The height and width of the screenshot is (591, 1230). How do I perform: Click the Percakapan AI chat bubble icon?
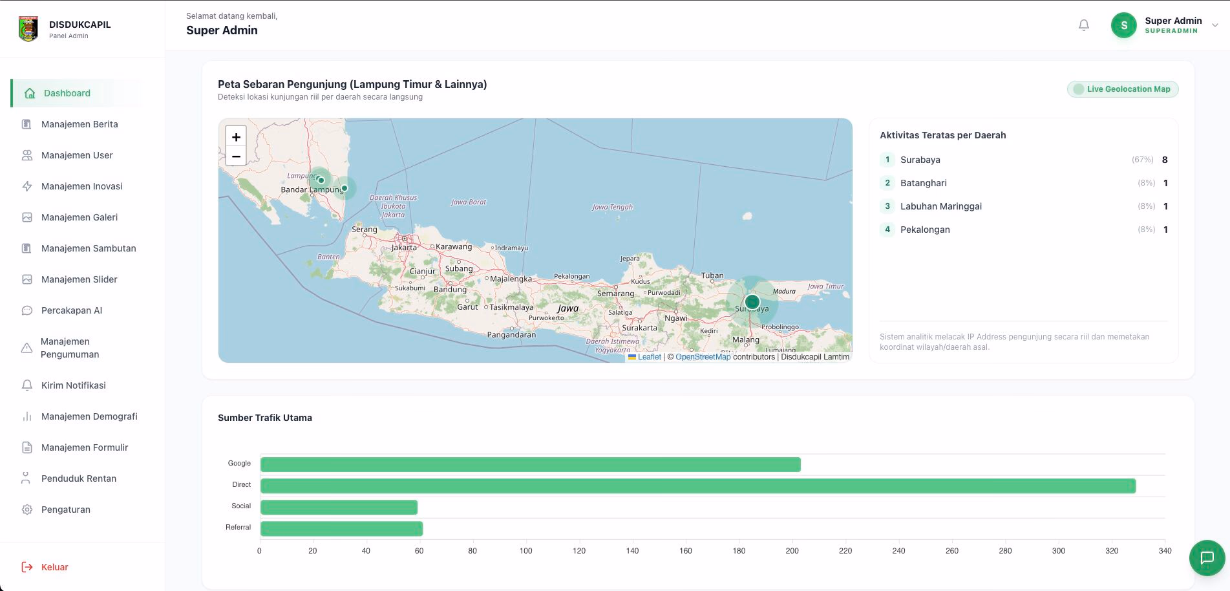pos(27,310)
